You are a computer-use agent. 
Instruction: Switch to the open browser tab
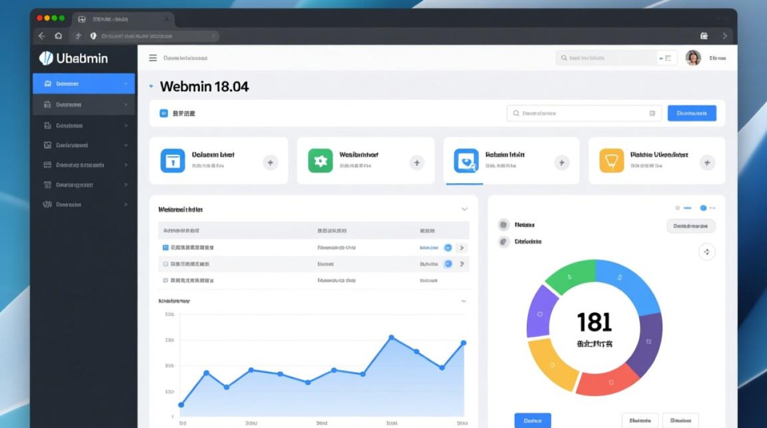[120, 18]
